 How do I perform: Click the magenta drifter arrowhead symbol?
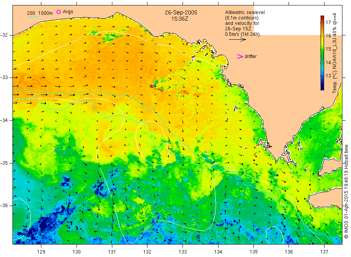[240, 56]
